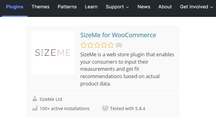Image resolution: width=216 pixels, height=127 pixels.
Task: Click the fourth rating star
Action: 104,45
